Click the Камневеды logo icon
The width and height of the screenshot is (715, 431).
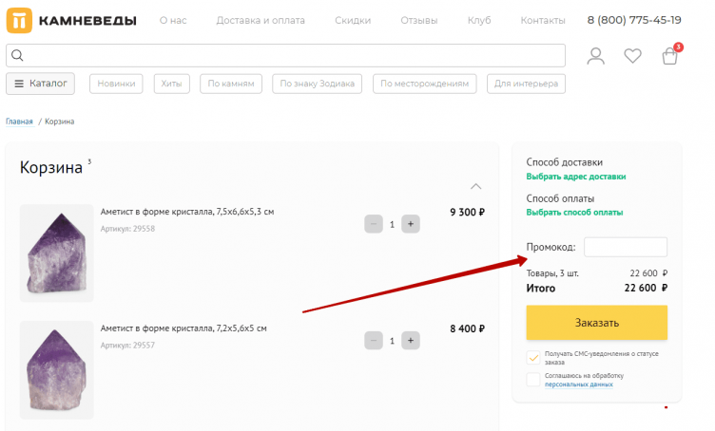pos(19,20)
